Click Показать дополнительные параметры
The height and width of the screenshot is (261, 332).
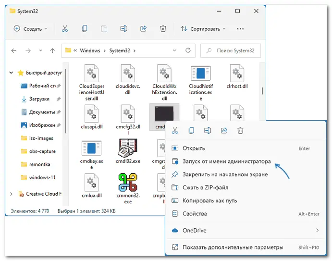click(x=233, y=248)
